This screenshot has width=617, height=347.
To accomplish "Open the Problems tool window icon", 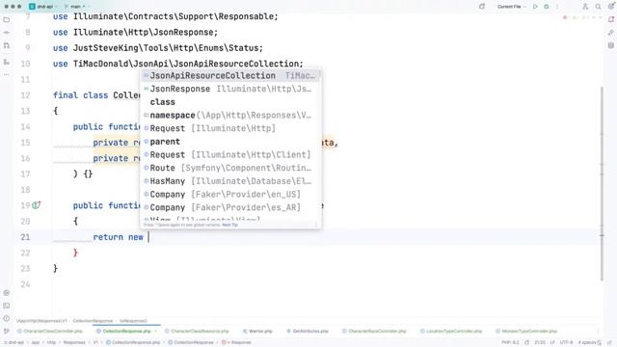I will coord(7,318).
